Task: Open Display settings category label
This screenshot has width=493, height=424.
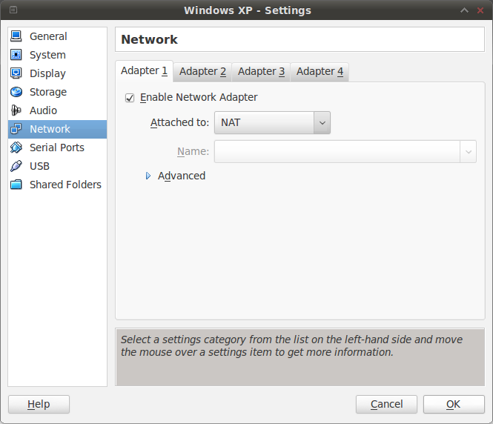Action: pyautogui.click(x=47, y=73)
